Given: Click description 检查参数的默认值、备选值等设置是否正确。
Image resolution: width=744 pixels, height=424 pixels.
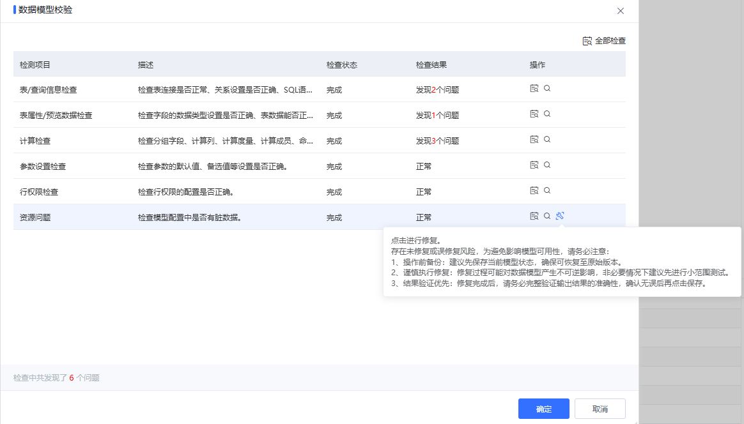Looking at the screenshot, I should 213,167.
